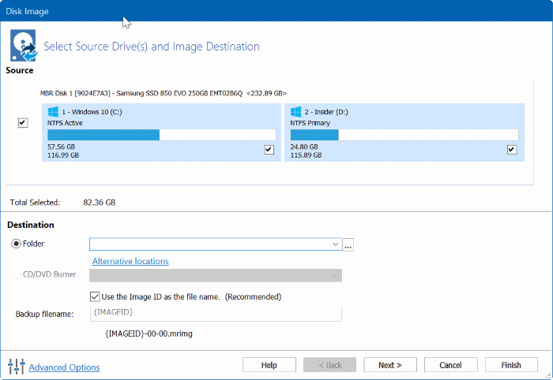Select the 2 - Insider (D:) label
Image resolution: width=553 pixels, height=380 pixels.
click(x=326, y=112)
